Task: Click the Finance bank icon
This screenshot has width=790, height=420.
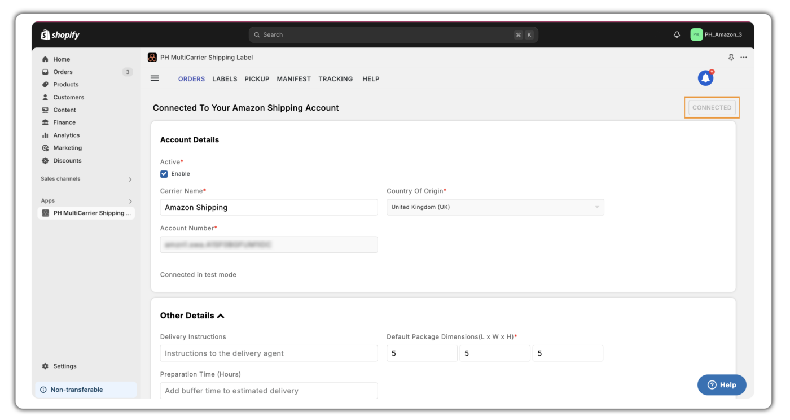Action: tap(46, 123)
